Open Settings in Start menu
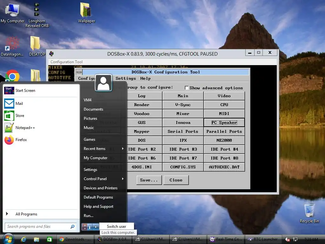Viewport: 325px width, 244px height. coord(90,170)
